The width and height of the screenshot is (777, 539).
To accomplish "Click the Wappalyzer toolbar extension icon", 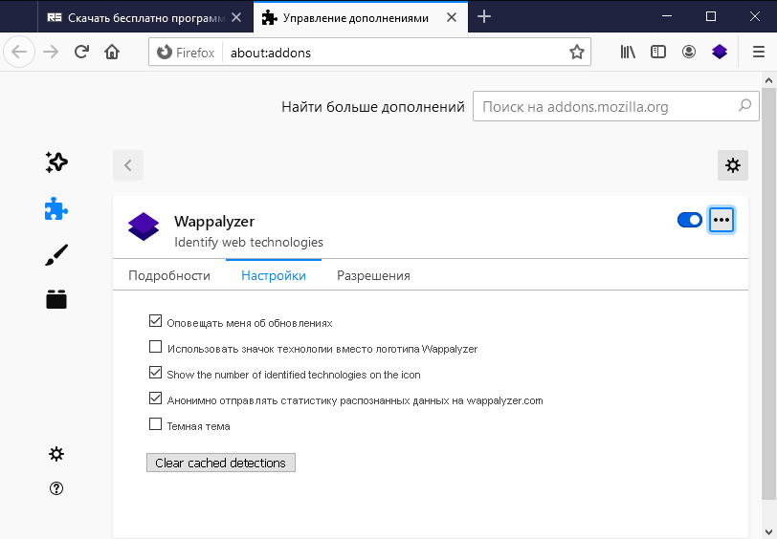I will (x=720, y=52).
